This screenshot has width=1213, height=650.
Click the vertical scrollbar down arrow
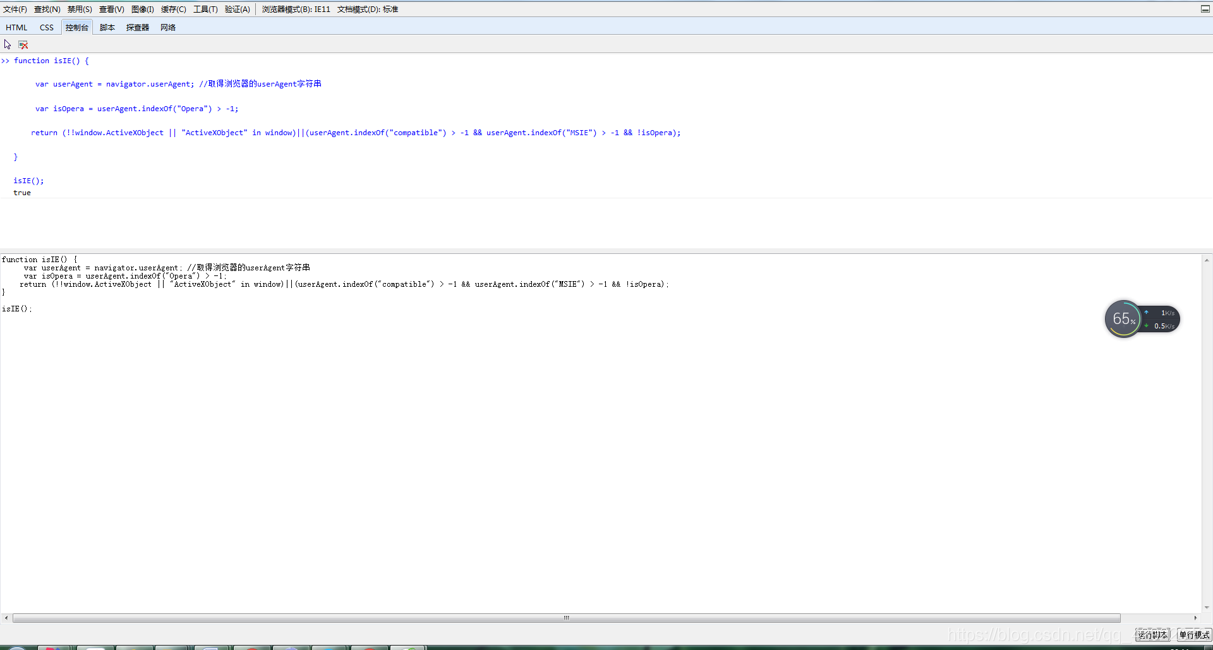(x=1207, y=608)
